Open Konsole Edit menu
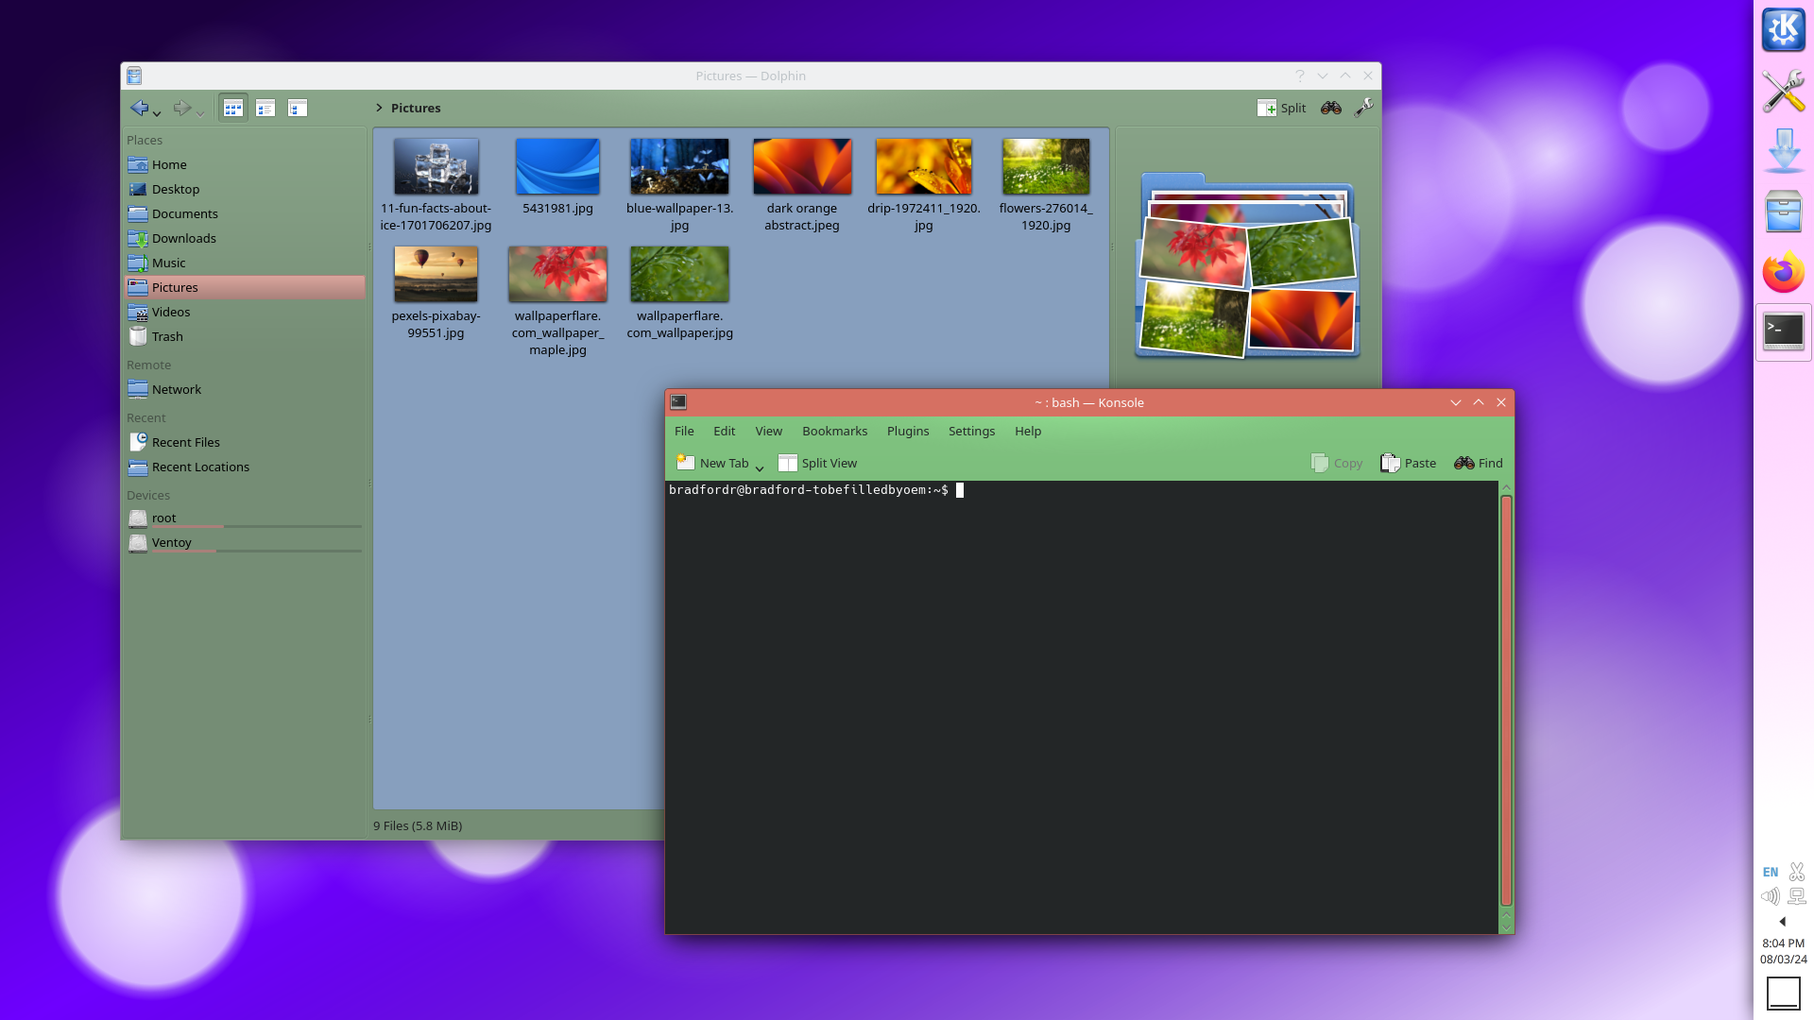This screenshot has height=1020, width=1814. pos(725,432)
